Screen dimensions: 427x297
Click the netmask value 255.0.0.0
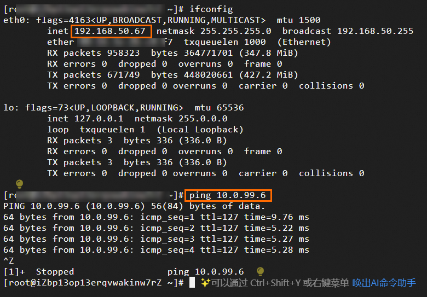point(203,119)
